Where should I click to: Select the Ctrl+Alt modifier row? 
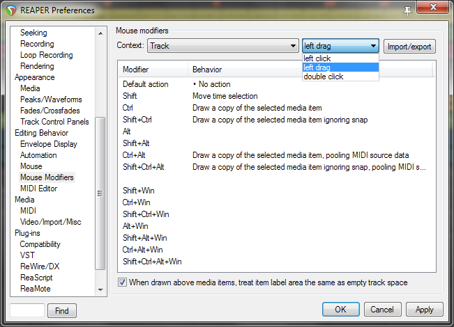tap(276, 155)
